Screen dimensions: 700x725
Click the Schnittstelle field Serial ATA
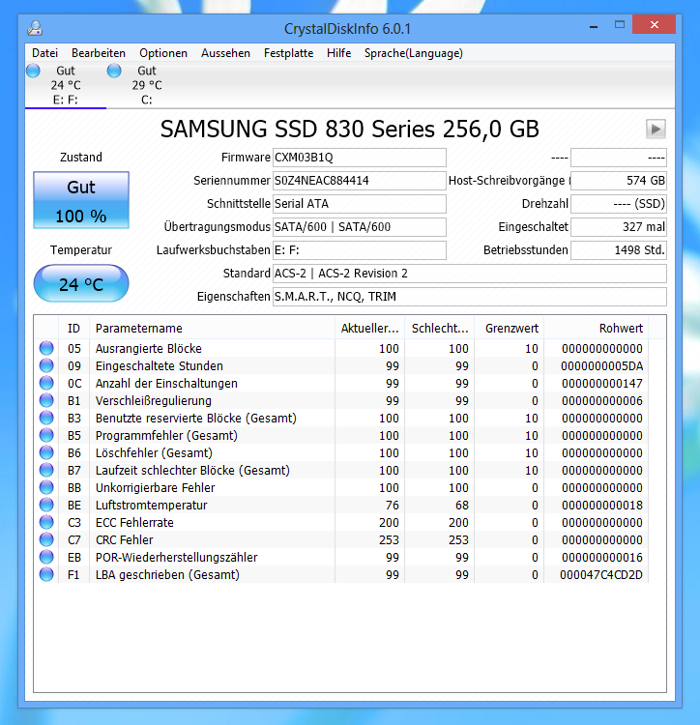tap(360, 204)
